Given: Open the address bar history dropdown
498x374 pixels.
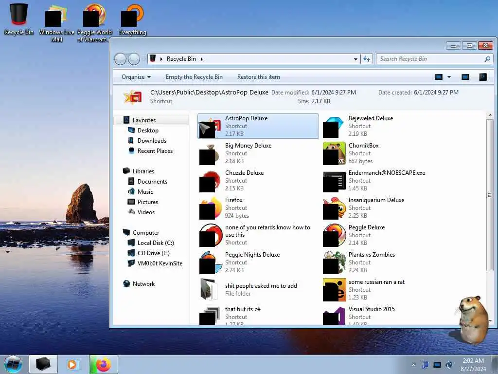Looking at the screenshot, I should [x=356, y=59].
